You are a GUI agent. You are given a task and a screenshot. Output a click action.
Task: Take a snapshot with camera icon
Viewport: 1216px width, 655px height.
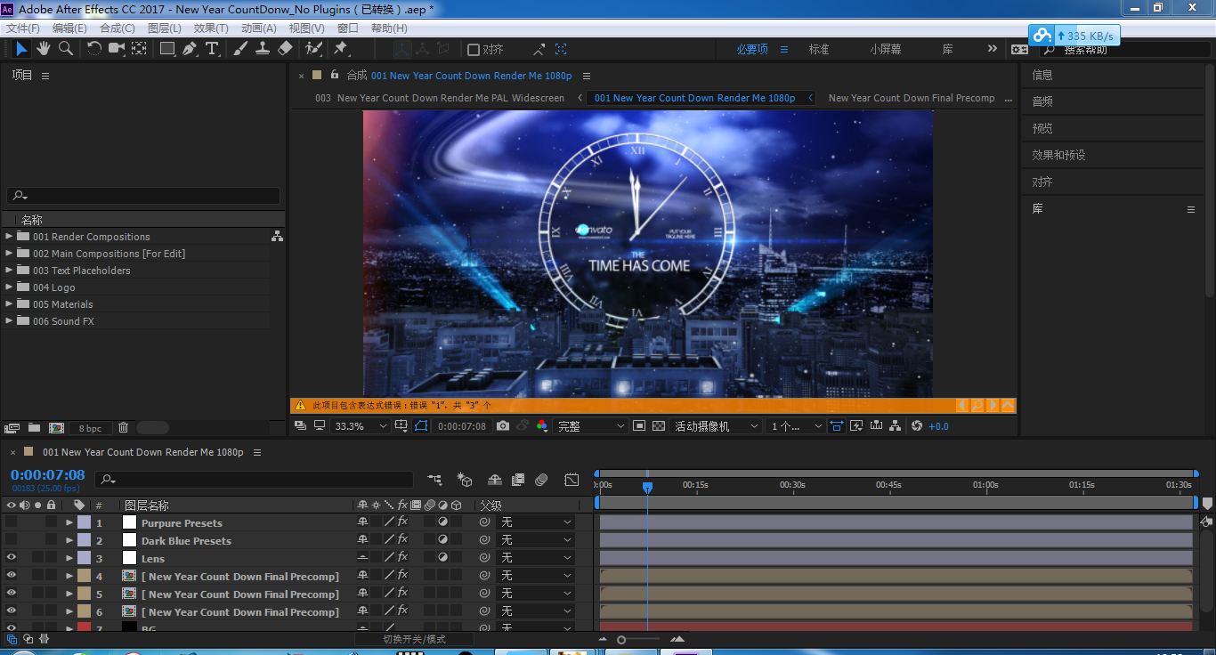pos(503,426)
